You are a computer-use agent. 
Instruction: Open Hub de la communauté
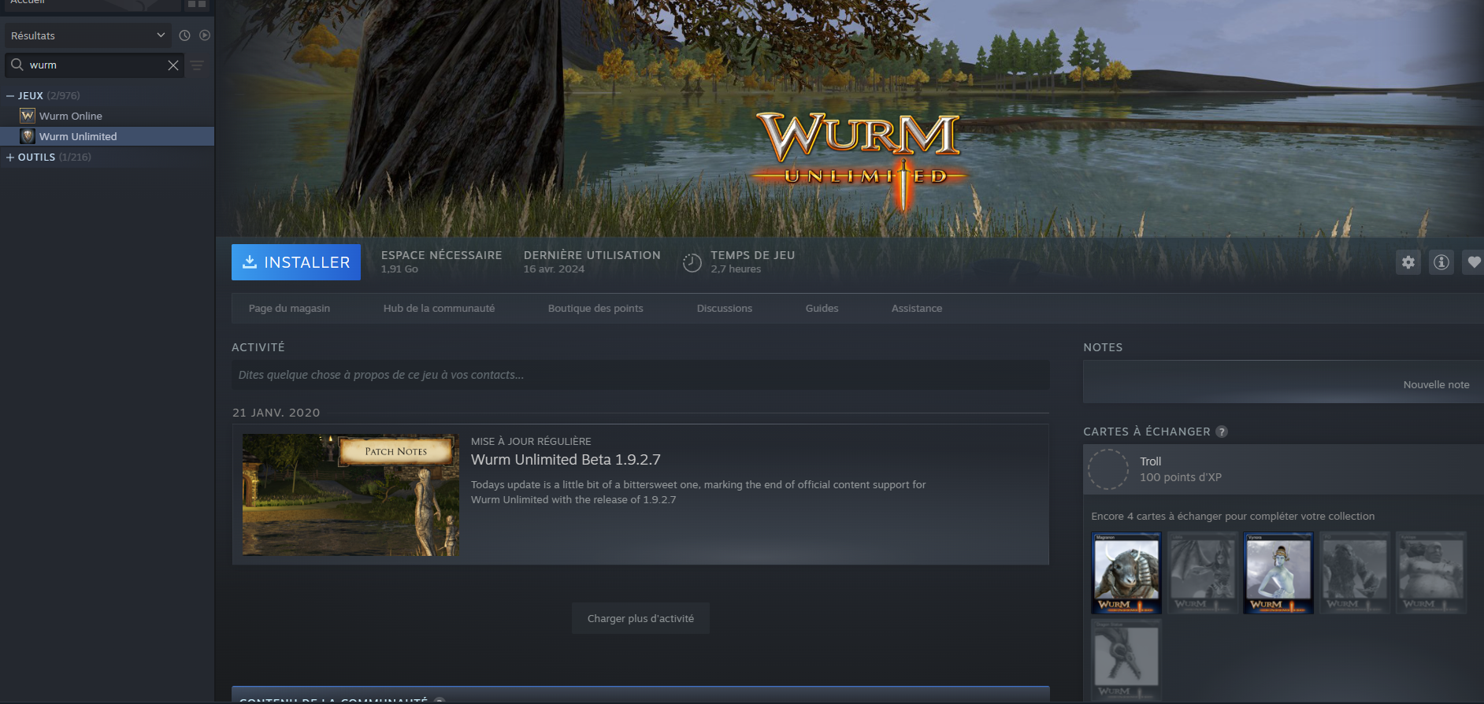click(439, 308)
